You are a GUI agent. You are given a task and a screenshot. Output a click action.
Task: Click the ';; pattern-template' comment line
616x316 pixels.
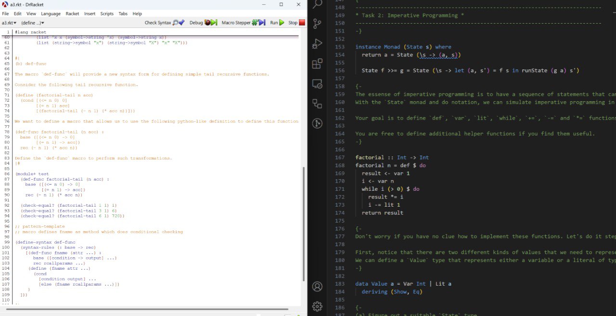(39, 226)
